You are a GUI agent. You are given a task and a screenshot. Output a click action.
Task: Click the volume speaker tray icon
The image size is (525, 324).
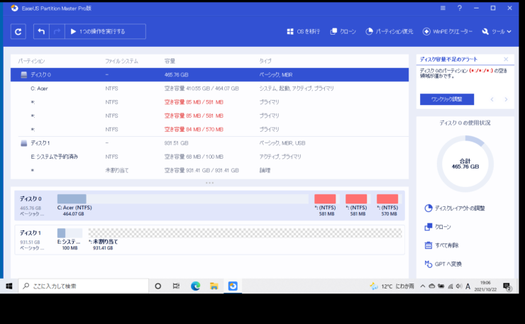pos(459,286)
